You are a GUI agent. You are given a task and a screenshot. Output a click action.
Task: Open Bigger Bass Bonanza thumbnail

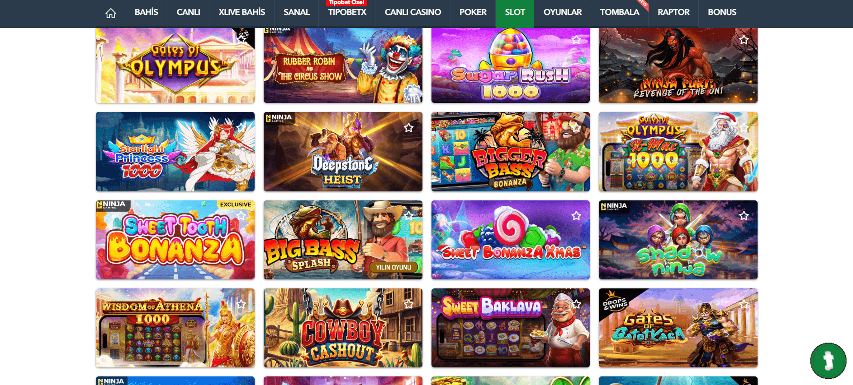510,152
